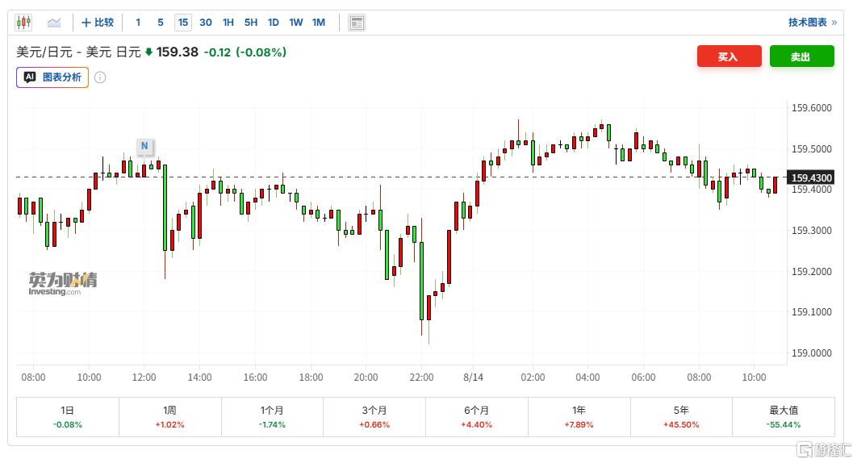Image resolution: width=857 pixels, height=463 pixels.
Task: Choose the 3个月 range showing +0.66%
Action: click(374, 417)
